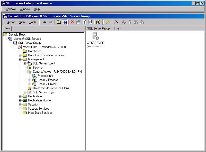
Task: Expand the Locks / Process ID node
Action: pos(30,80)
